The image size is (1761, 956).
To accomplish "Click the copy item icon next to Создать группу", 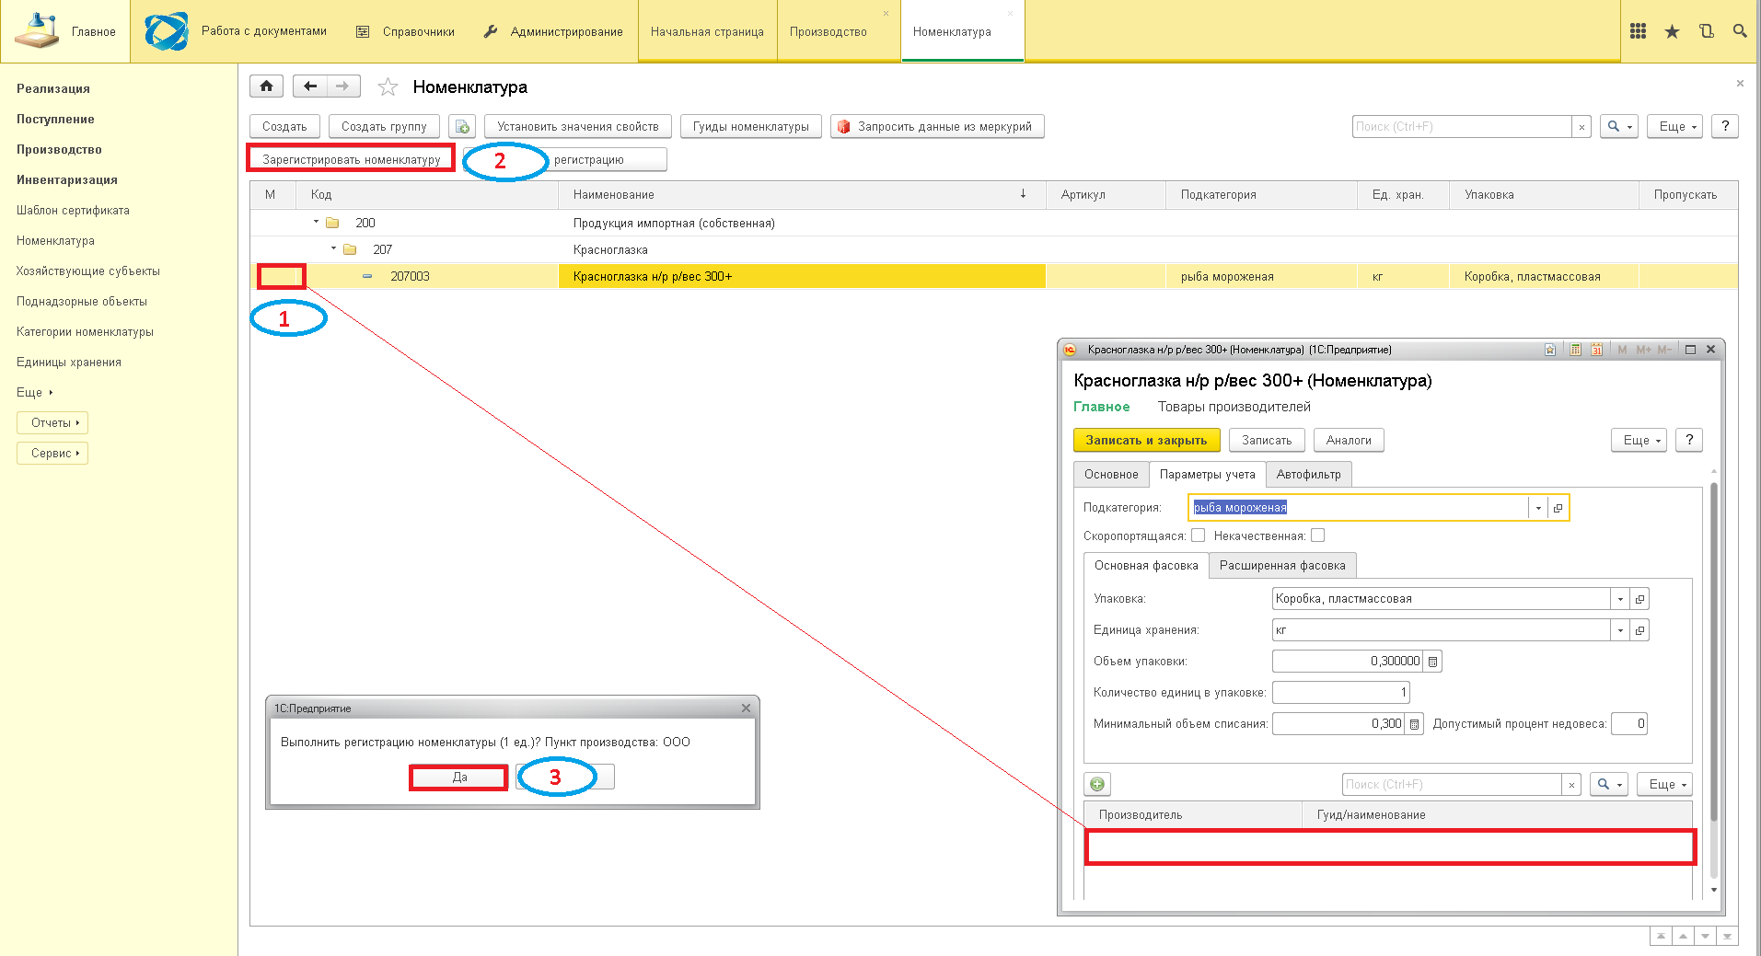I will (462, 127).
